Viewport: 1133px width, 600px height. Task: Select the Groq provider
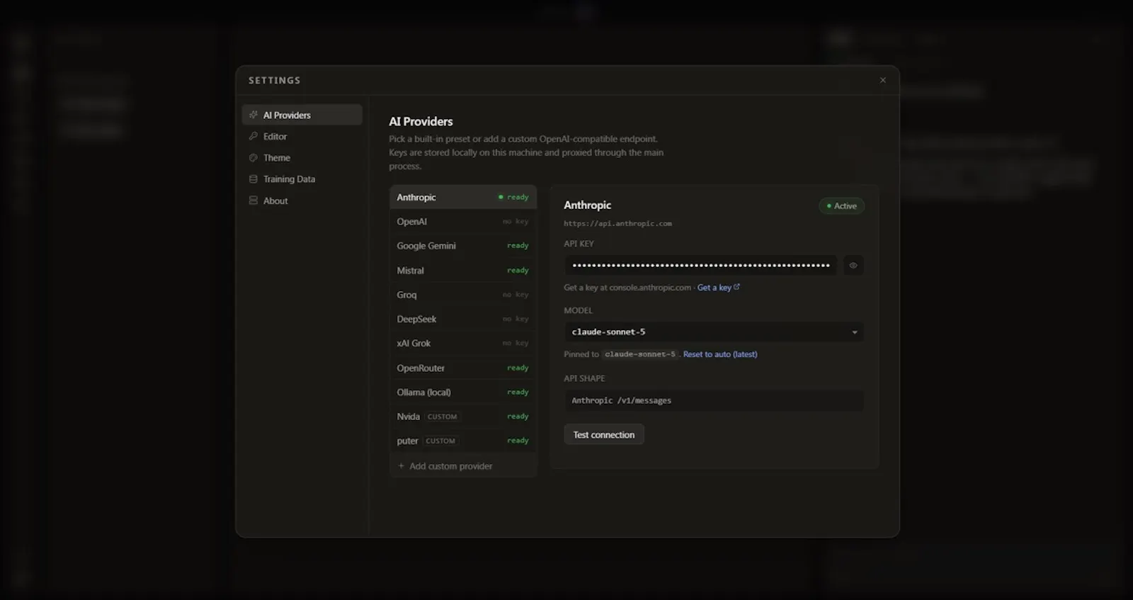463,295
